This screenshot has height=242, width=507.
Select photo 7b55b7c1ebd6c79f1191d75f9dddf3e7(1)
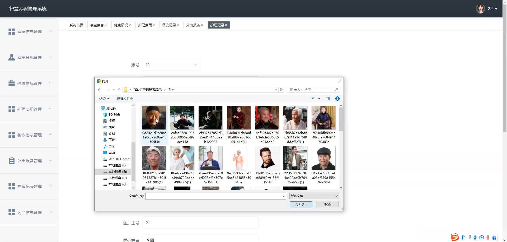pos(295,125)
